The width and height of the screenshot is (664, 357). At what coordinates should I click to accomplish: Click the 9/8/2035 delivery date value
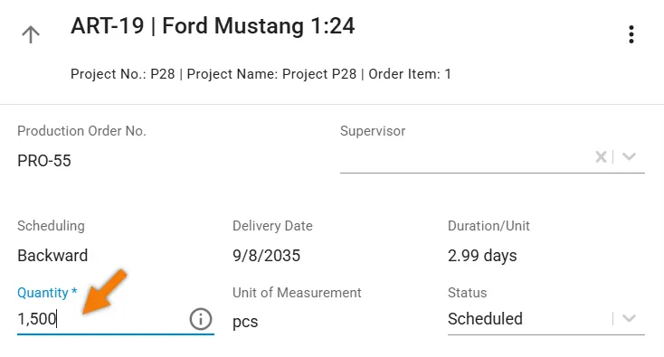coord(266,256)
